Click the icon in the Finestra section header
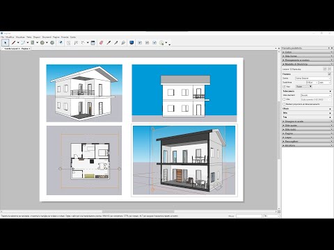334x250 pixels. 329,74
